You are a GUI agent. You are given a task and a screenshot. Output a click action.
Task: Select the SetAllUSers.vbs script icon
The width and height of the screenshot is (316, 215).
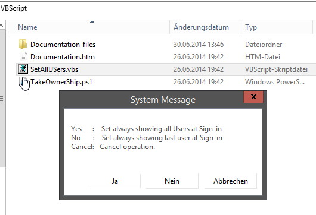(23, 69)
